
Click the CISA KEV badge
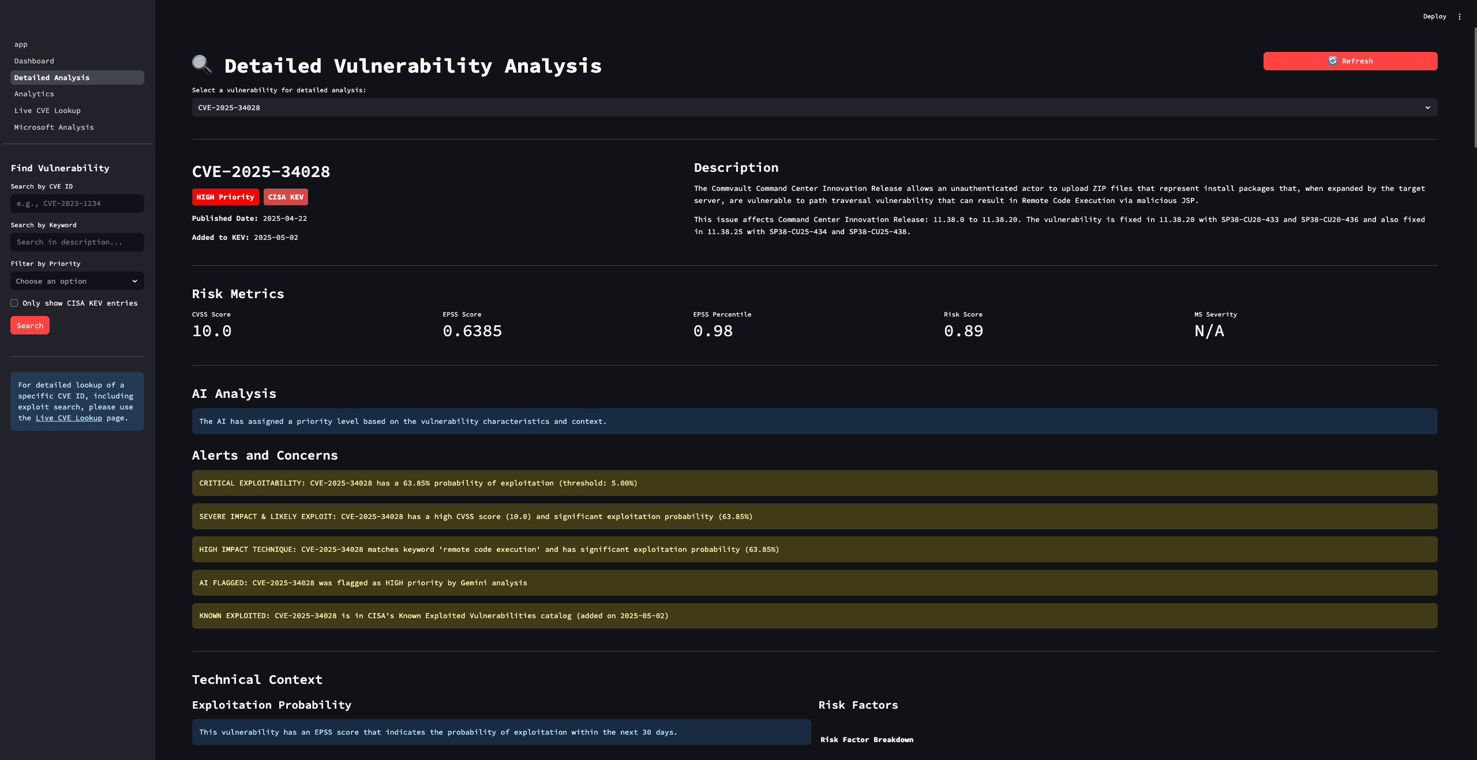[286, 197]
